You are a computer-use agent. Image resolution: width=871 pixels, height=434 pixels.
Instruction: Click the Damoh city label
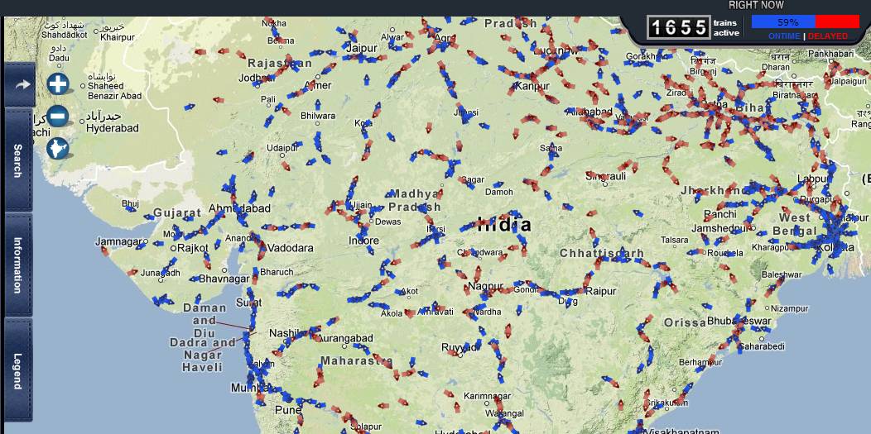click(x=498, y=192)
